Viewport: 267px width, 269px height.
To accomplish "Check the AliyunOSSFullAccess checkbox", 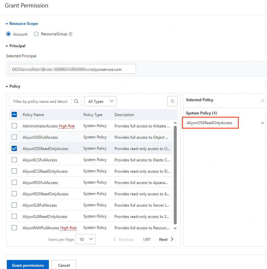I will [x=14, y=137].
